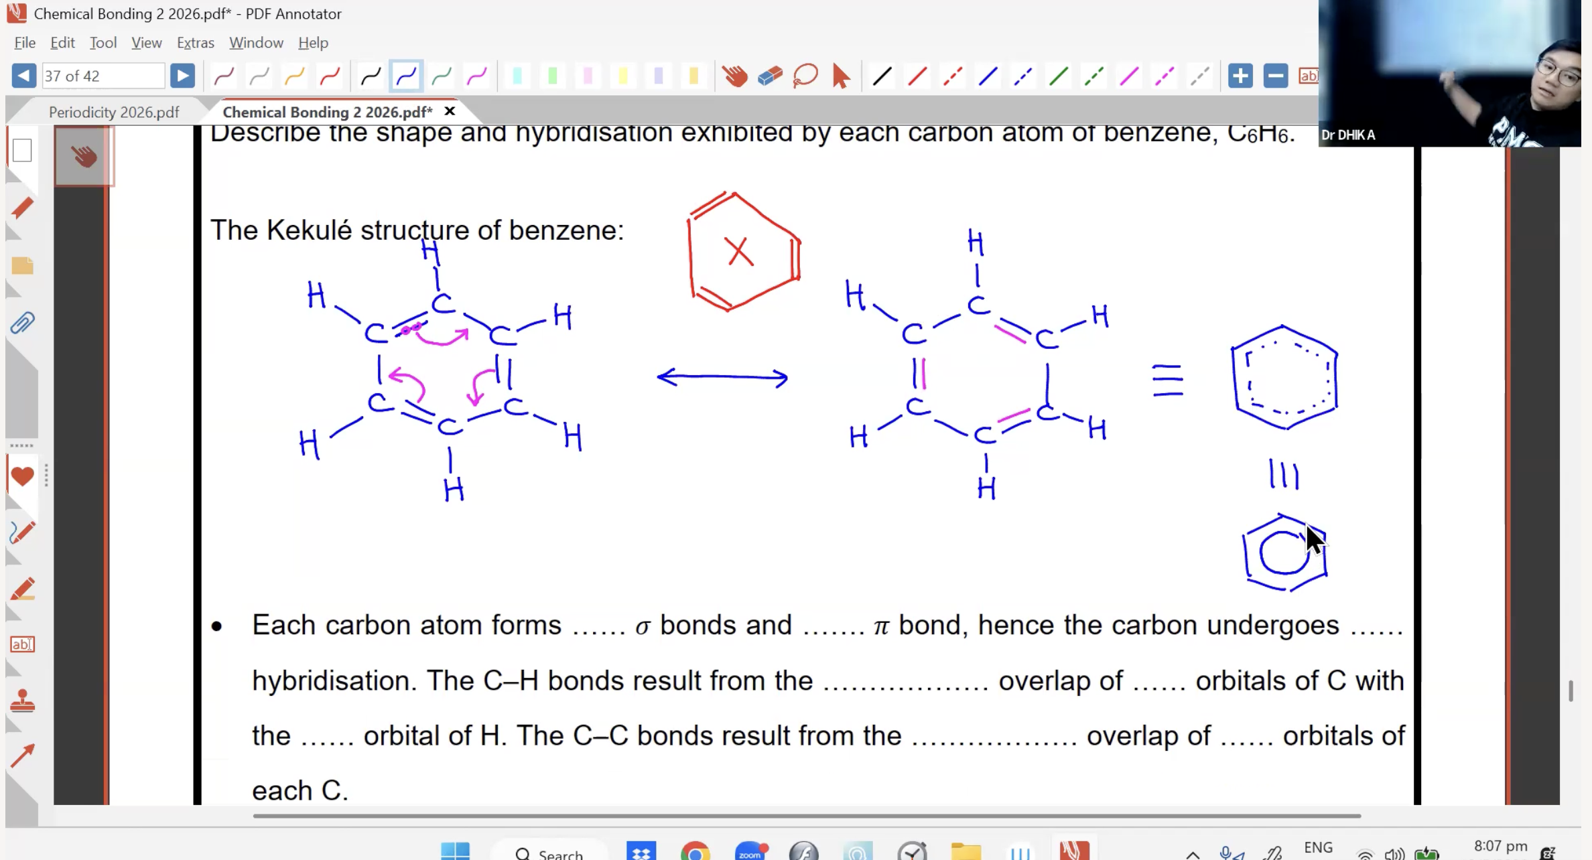Screen dimensions: 1592x860
Task: Choose the light yellow highlighter marker
Action: pos(623,76)
